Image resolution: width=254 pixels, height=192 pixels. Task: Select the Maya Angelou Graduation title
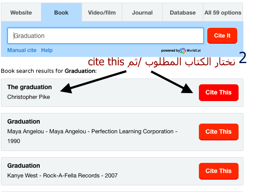[24, 121]
